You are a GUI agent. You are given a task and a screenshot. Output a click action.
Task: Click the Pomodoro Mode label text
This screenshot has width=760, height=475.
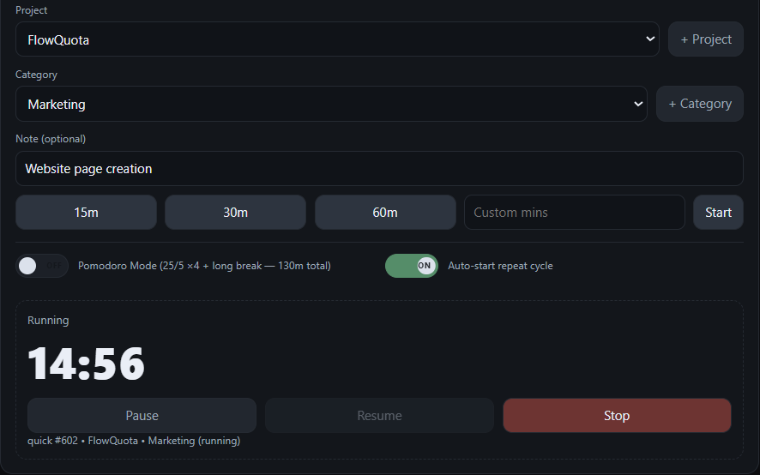click(204, 266)
